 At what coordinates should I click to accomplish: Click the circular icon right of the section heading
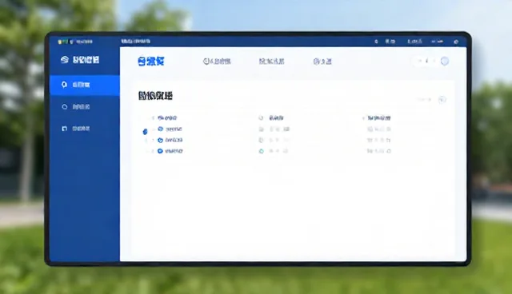tap(442, 100)
